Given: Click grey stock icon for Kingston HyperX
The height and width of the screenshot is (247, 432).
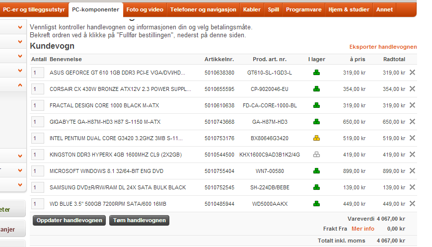Looking at the screenshot, I should pos(317,155).
